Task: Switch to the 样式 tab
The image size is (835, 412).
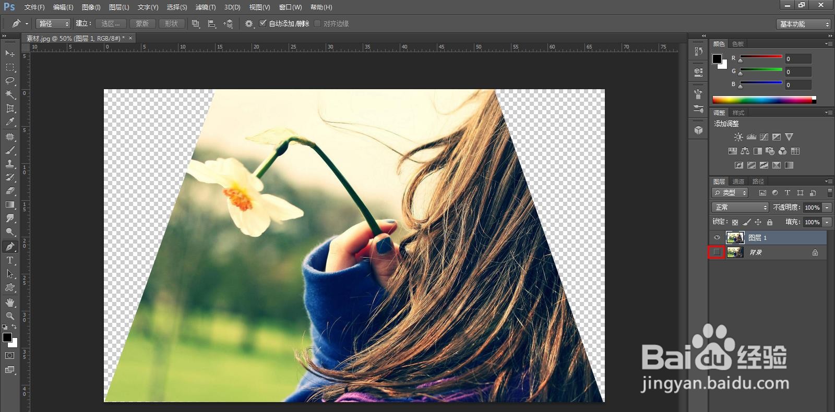Action: [738, 113]
